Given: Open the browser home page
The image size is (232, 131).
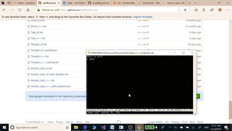Looking at the screenshot, I should [x=28, y=10].
